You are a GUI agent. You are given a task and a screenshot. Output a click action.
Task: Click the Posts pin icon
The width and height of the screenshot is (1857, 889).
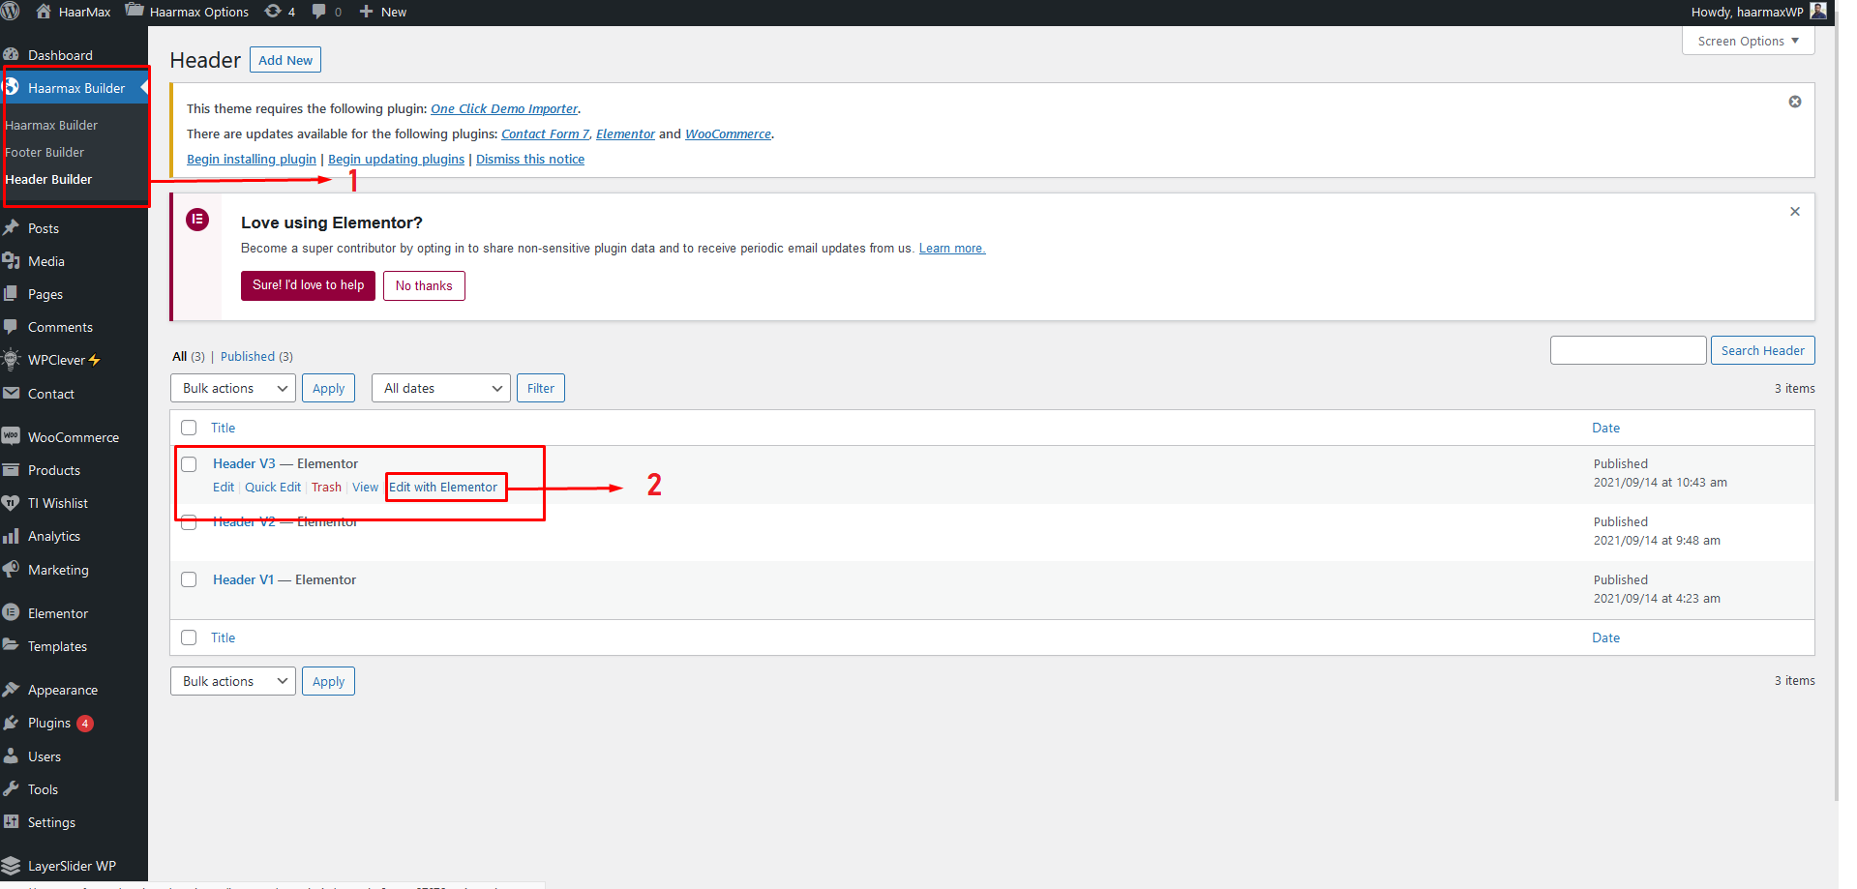click(12, 228)
